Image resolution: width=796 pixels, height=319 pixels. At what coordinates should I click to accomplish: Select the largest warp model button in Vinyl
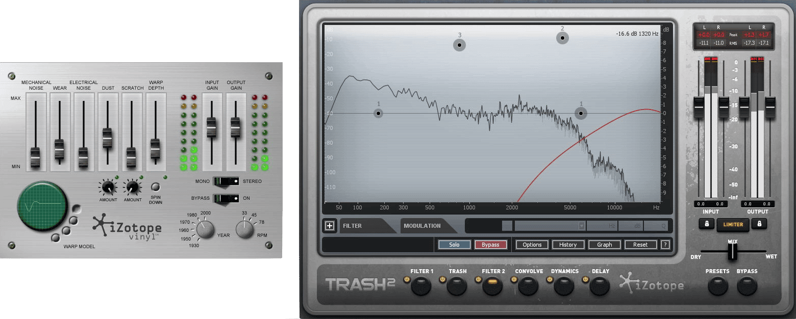[76, 209]
